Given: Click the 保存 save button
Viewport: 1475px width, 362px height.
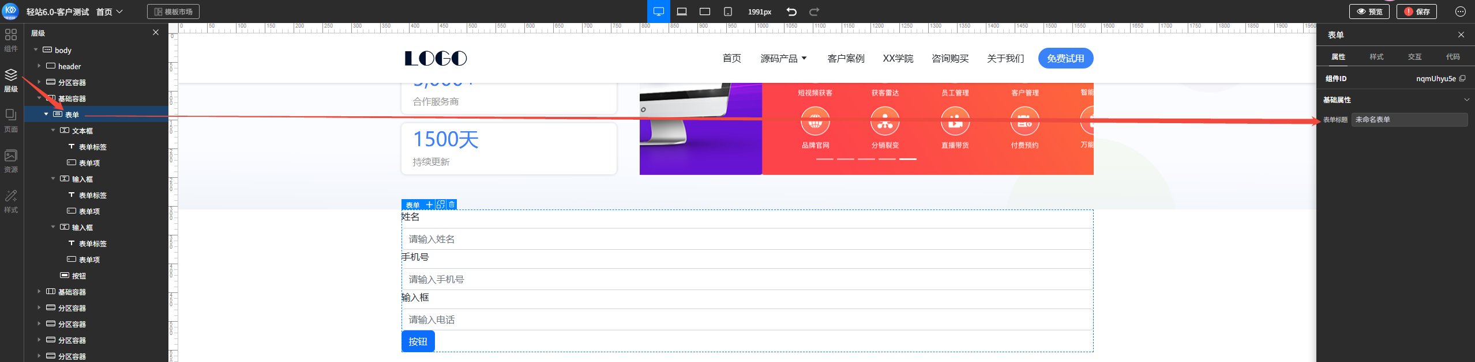Looking at the screenshot, I should click(x=1416, y=12).
